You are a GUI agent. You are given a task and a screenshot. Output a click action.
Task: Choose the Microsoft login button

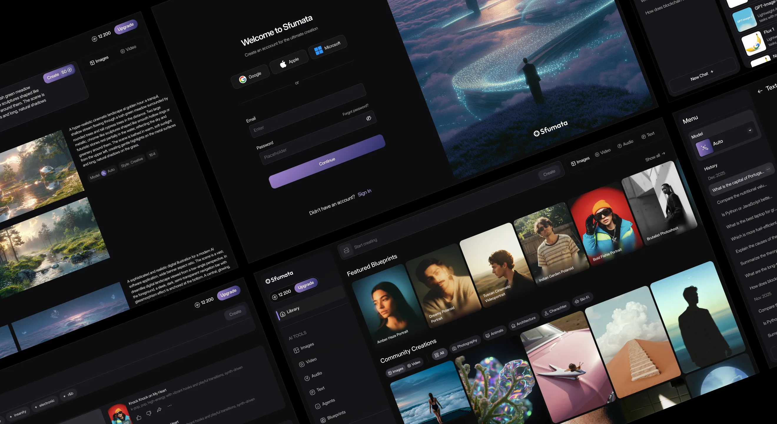(x=327, y=47)
